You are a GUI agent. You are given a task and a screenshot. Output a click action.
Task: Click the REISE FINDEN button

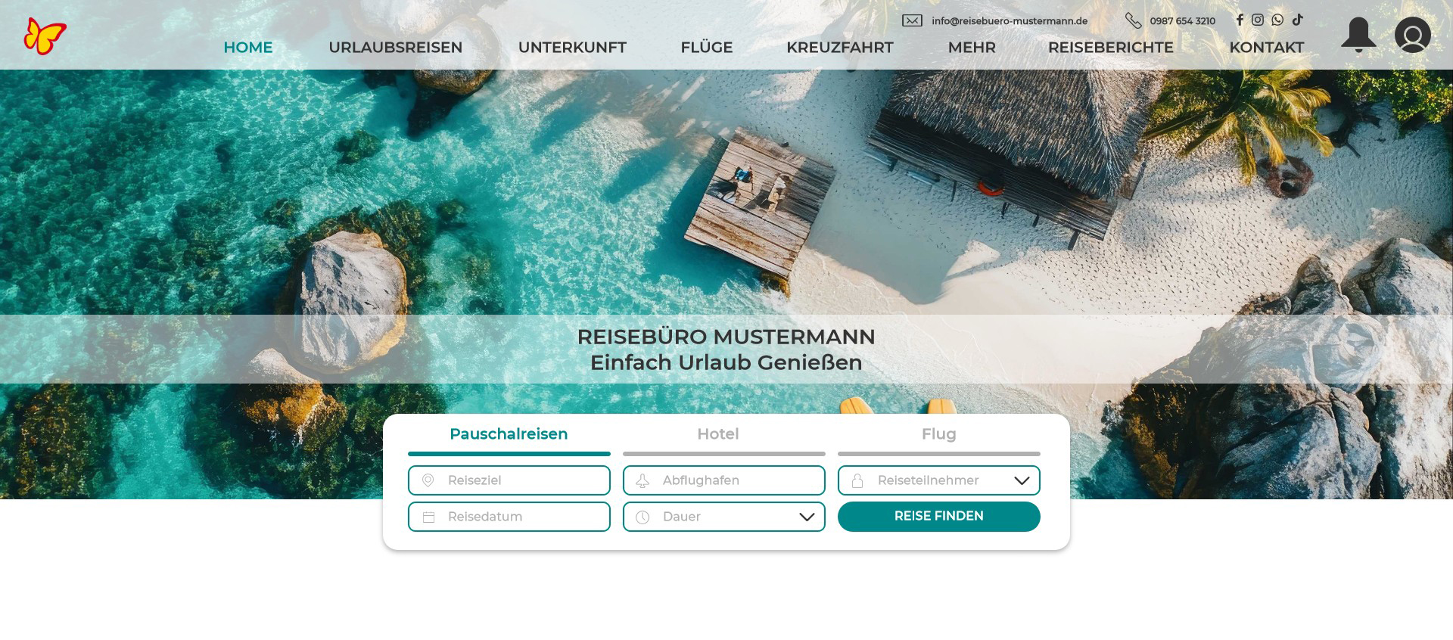[x=938, y=517]
